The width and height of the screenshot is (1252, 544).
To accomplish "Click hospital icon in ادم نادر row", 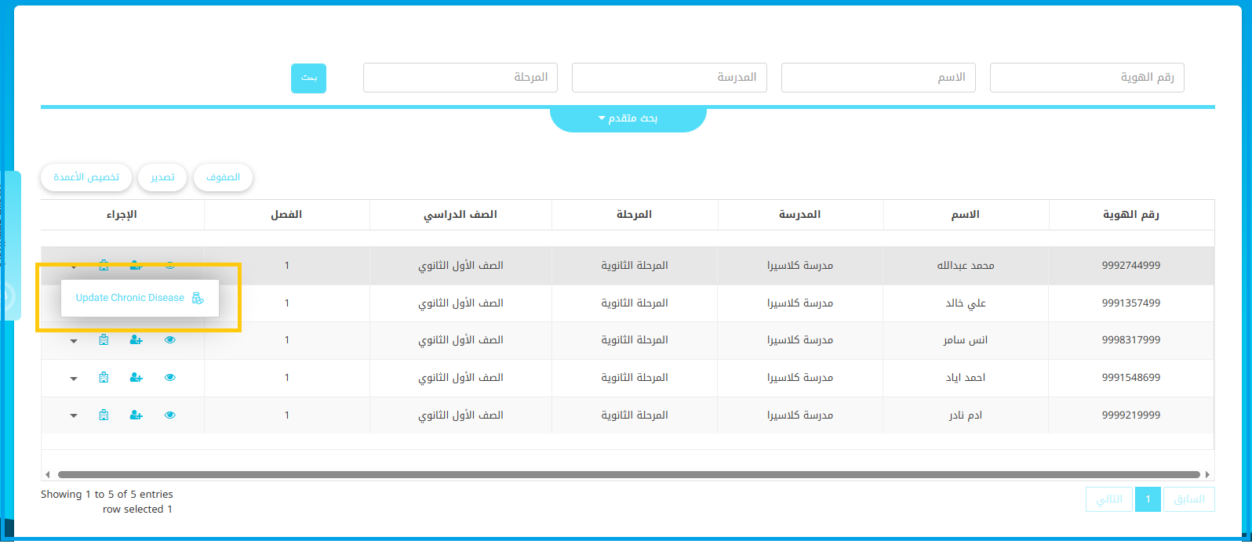I will click(104, 415).
